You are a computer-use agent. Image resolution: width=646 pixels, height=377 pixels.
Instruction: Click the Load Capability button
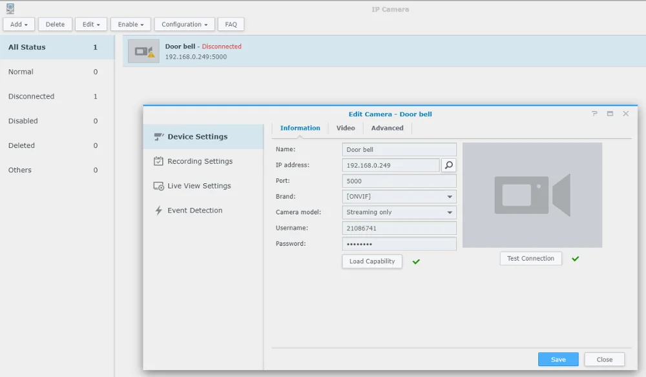[x=372, y=261]
